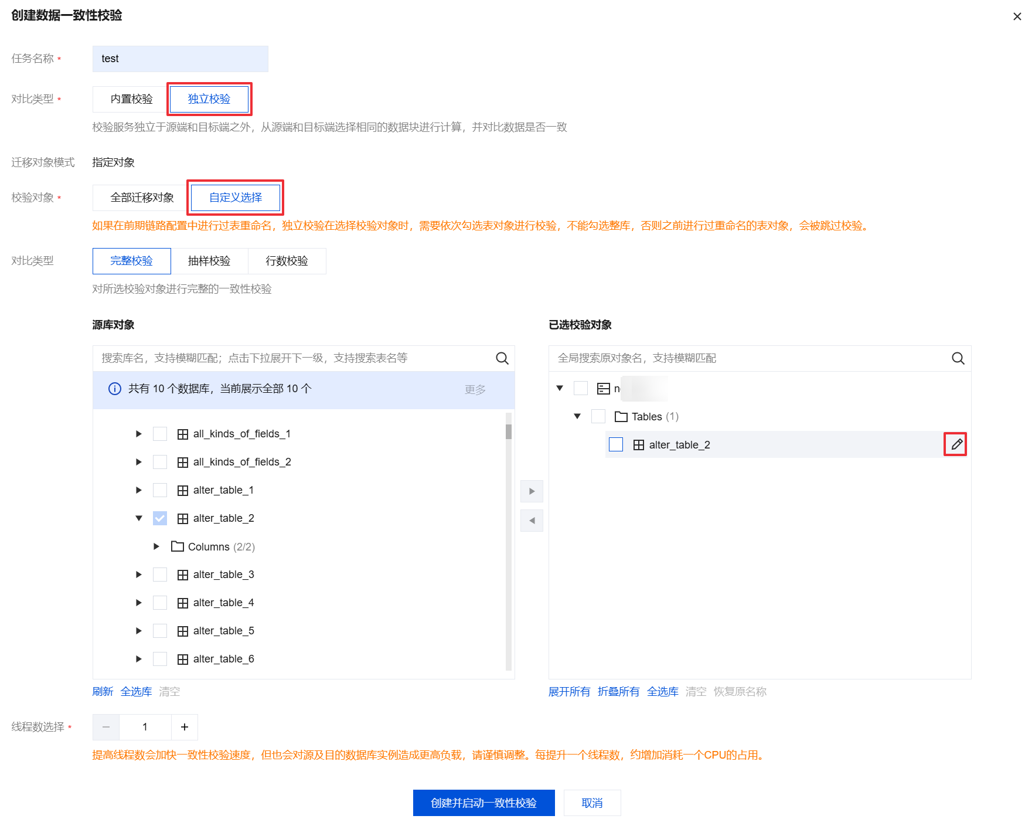The image size is (1025, 819).
Task: Click the search icon in selected objects search
Action: pos(958,358)
